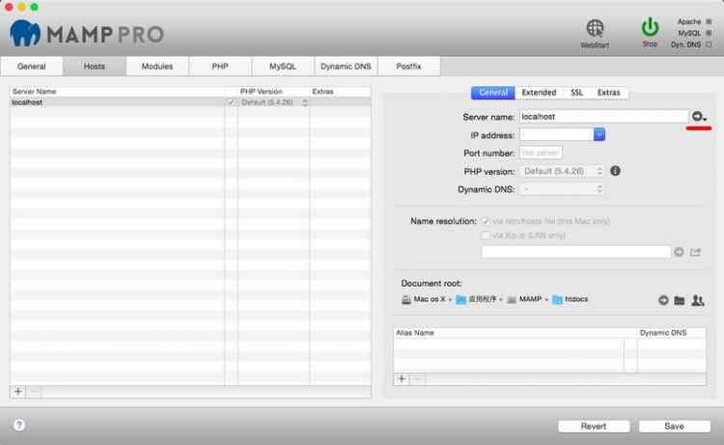Select SSL host sub-tab
This screenshot has width=724, height=445.
pyautogui.click(x=576, y=93)
